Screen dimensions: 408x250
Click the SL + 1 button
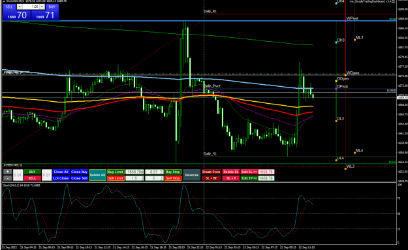pyautogui.click(x=231, y=178)
